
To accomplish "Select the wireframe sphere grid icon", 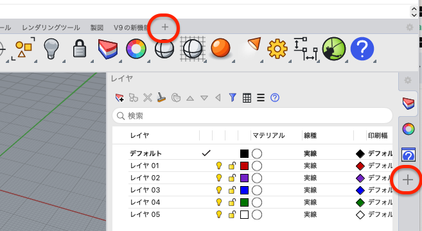I will tap(193, 49).
